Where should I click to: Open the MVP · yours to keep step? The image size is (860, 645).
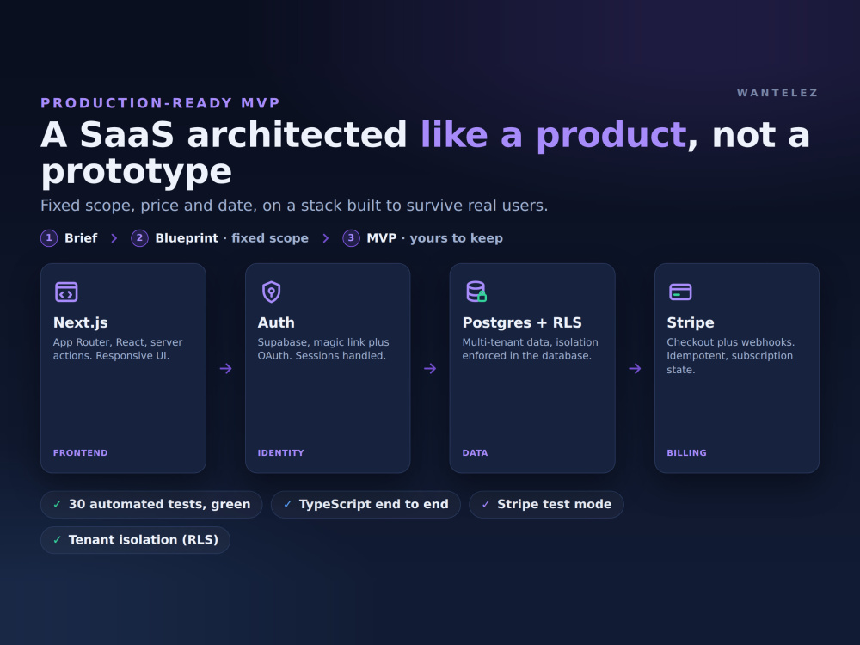coord(434,238)
